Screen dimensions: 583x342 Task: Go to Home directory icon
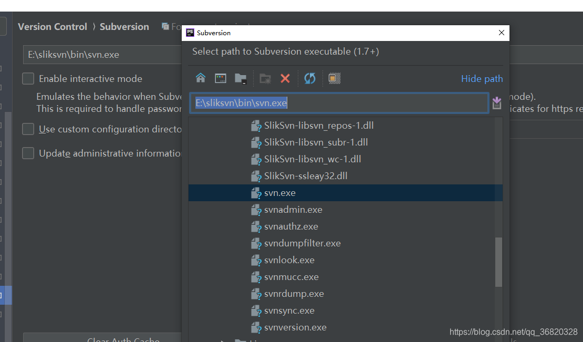[201, 78]
